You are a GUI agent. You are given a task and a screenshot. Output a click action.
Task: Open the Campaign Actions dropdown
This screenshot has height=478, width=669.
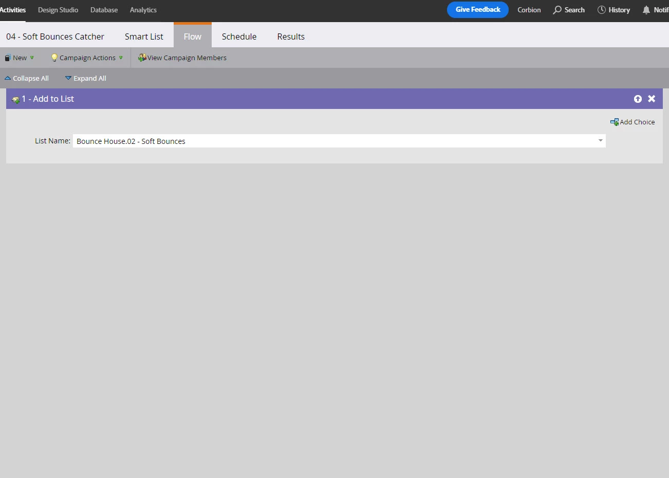[x=87, y=58]
